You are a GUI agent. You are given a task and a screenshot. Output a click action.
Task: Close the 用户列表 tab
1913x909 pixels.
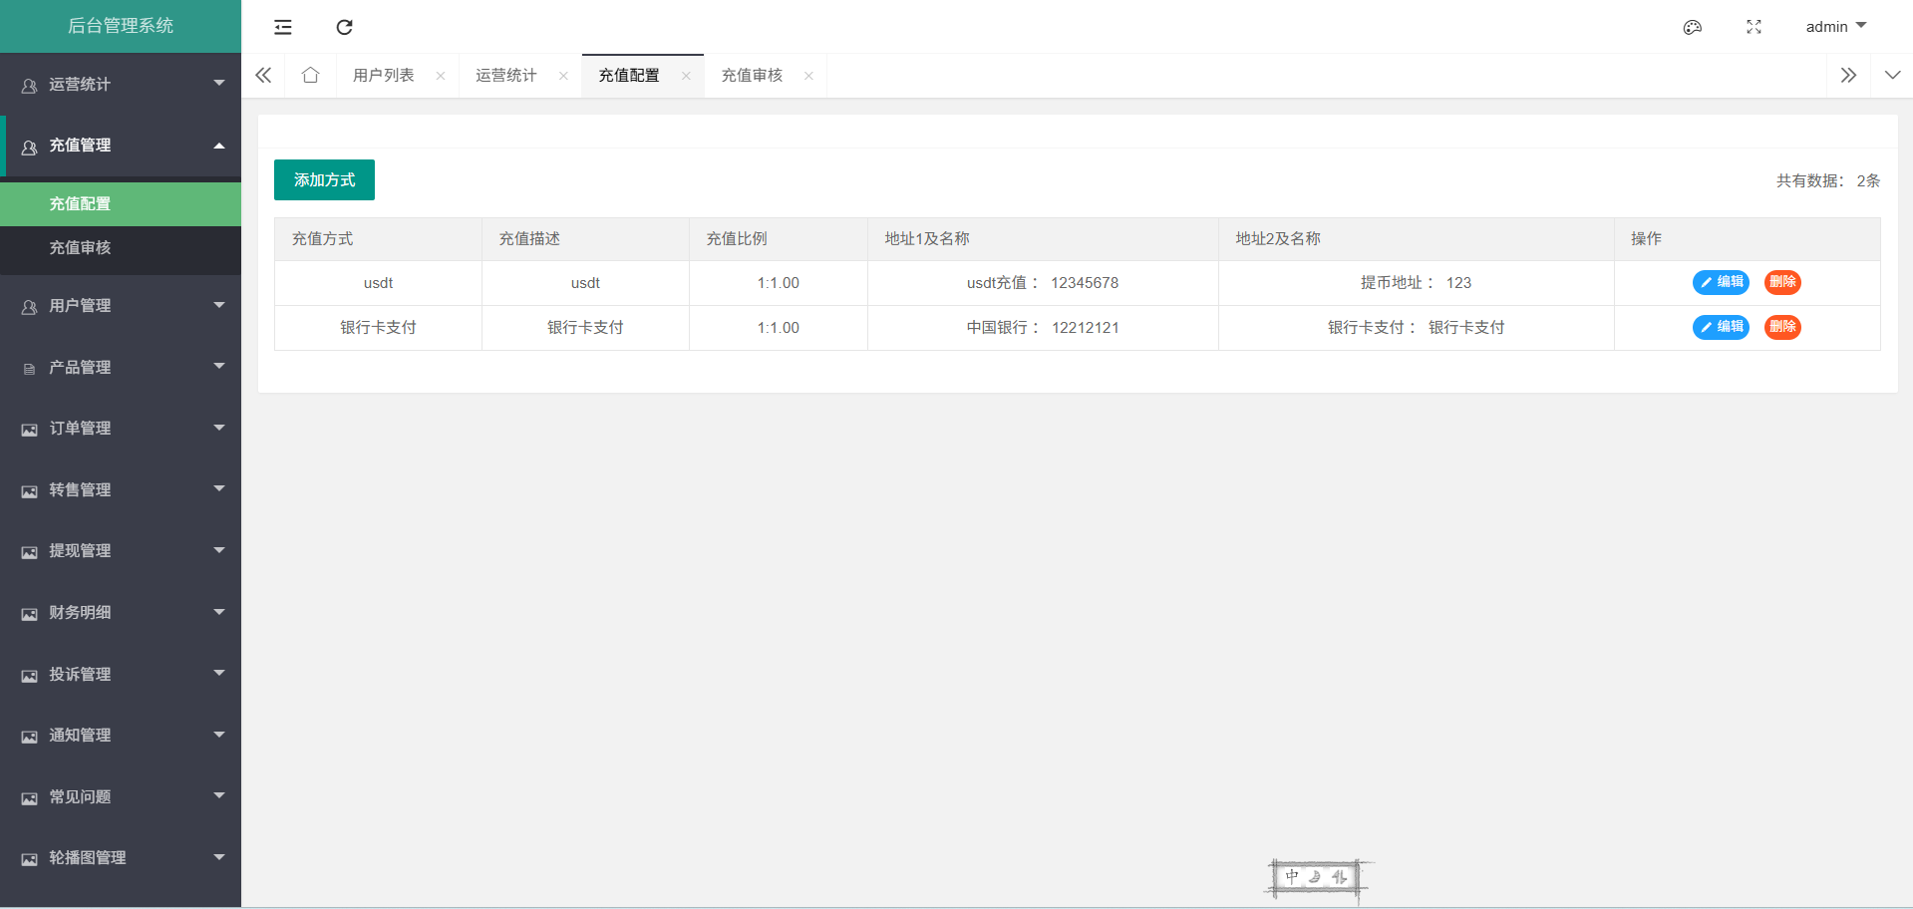tap(441, 76)
